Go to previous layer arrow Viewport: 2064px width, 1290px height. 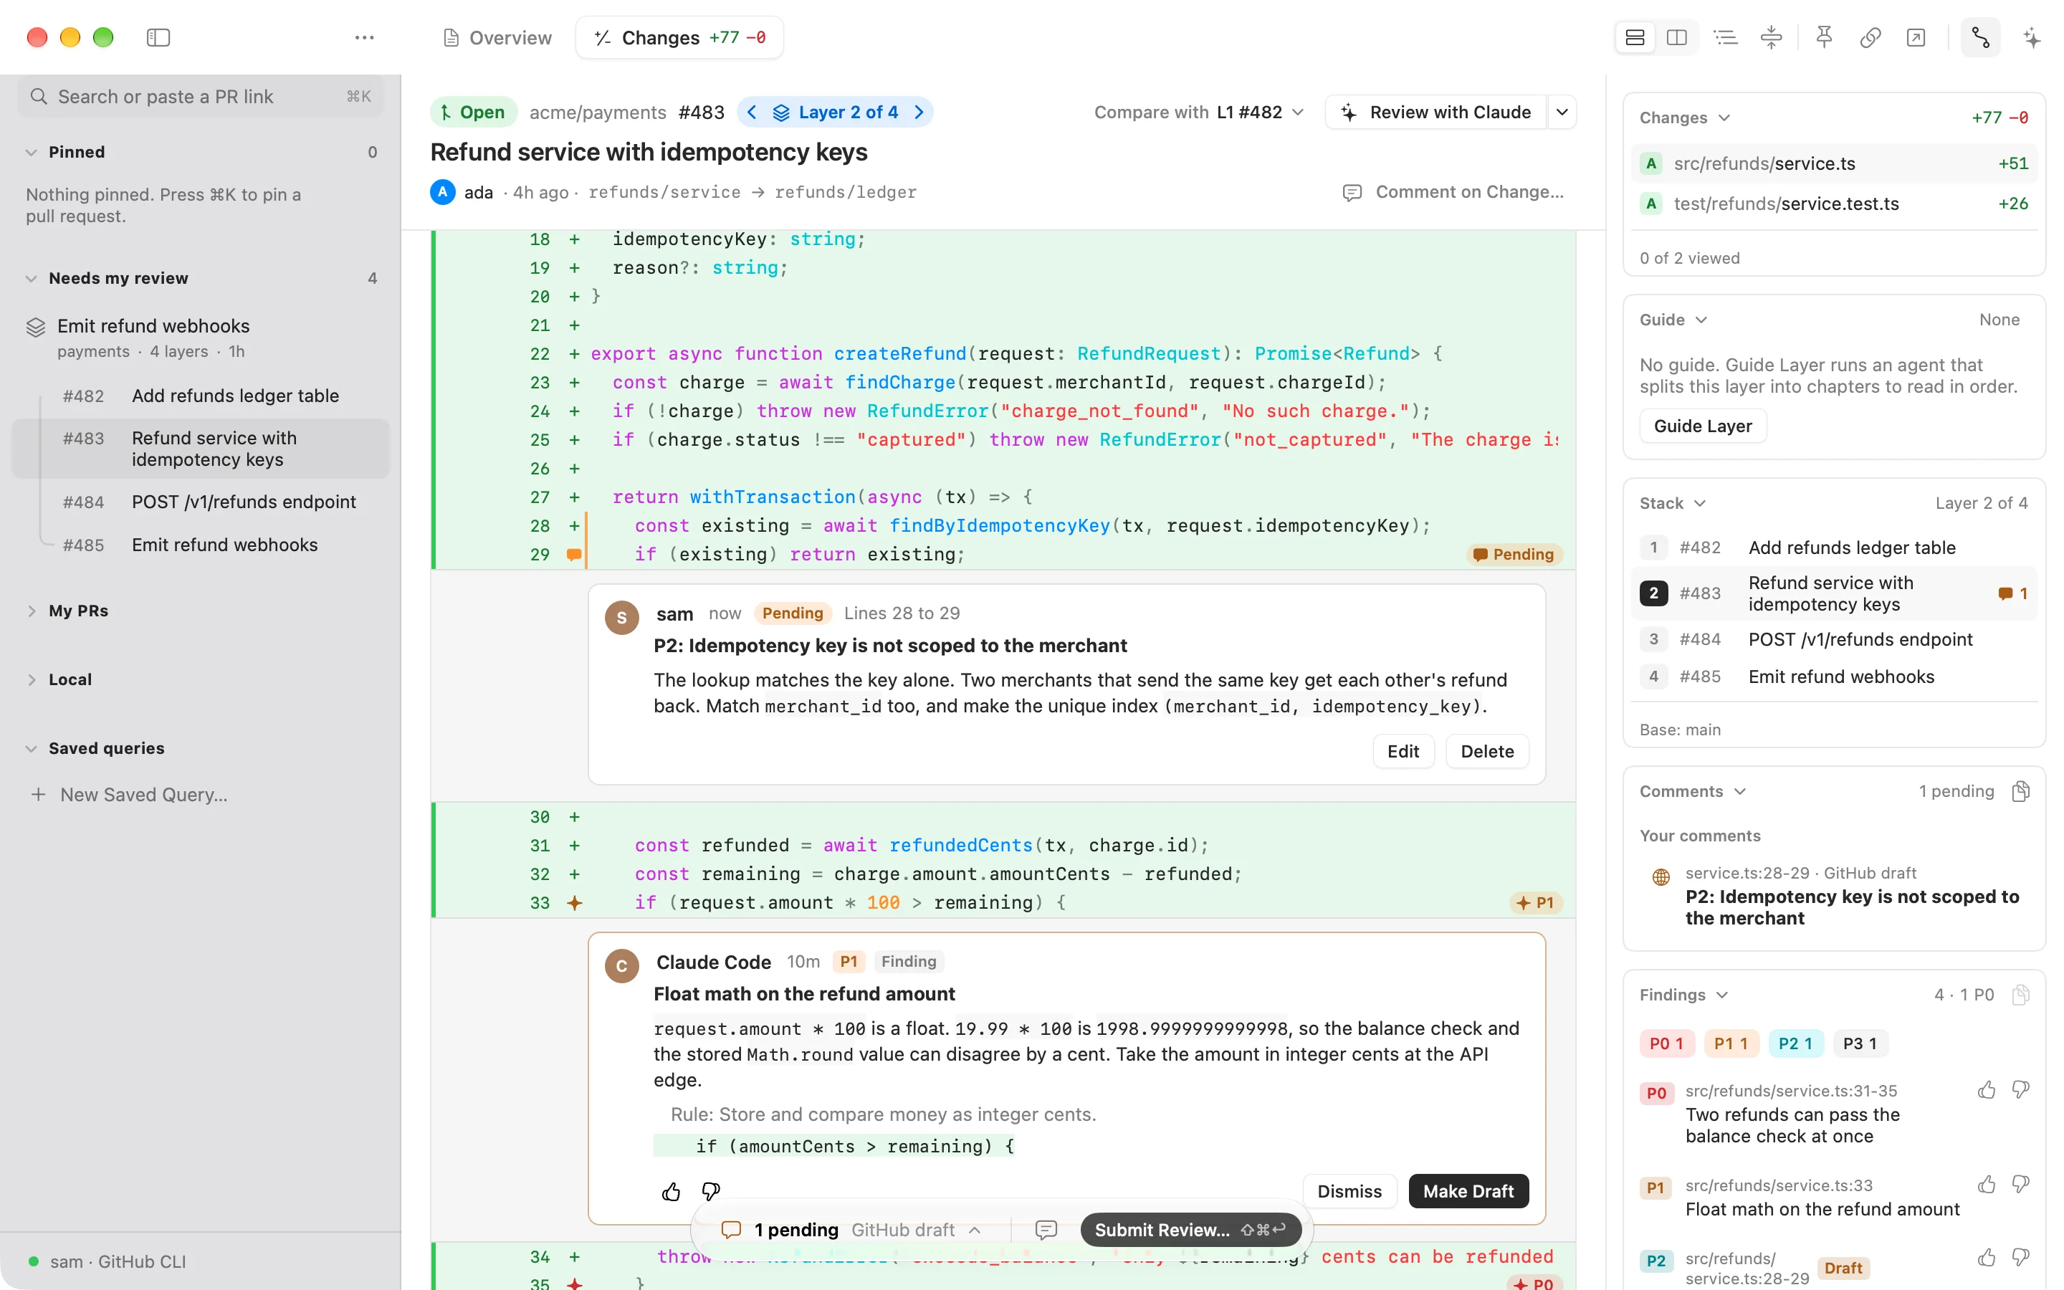click(x=751, y=113)
